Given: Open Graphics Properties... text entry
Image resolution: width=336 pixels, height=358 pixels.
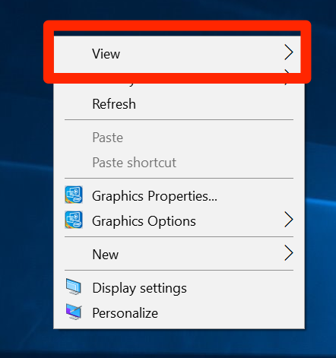Looking at the screenshot, I should pos(154,196).
